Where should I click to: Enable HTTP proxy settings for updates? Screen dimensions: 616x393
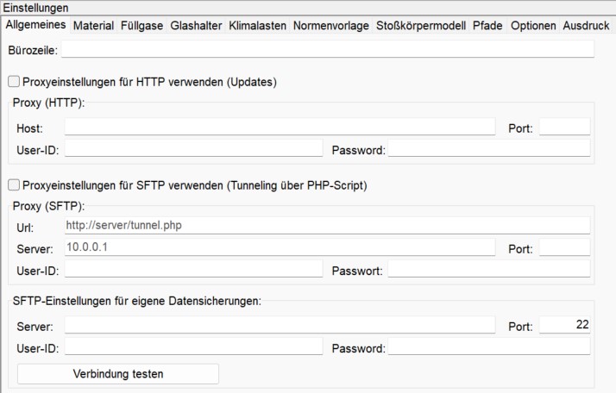tap(14, 82)
